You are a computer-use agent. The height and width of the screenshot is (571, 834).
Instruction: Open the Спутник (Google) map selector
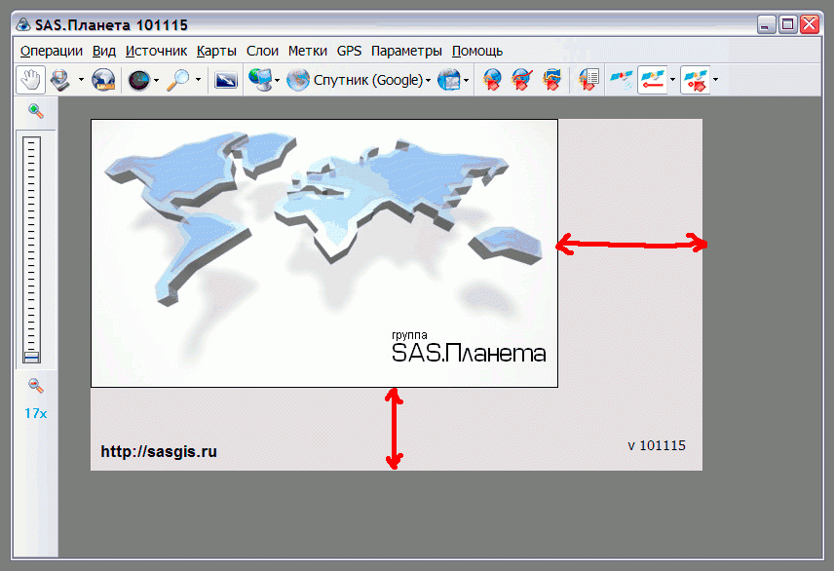point(358,80)
